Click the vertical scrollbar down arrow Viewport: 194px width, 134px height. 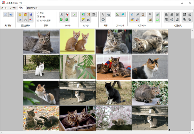tap(192, 129)
